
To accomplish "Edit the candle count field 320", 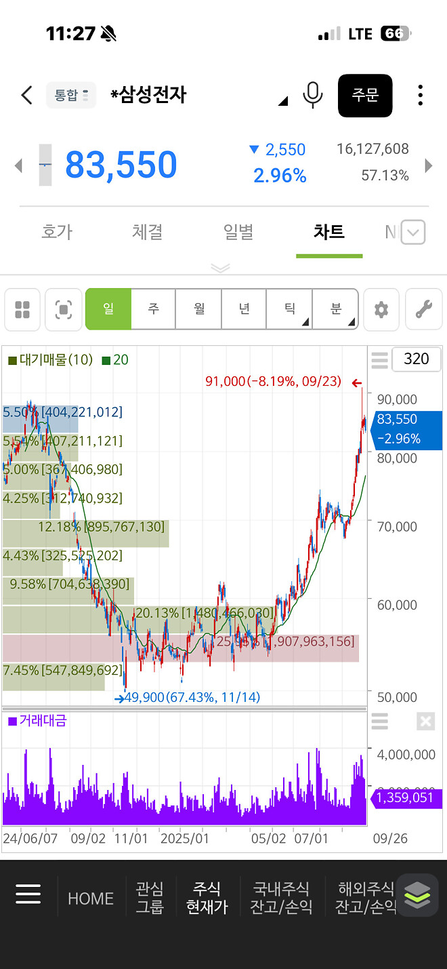I will click(416, 359).
